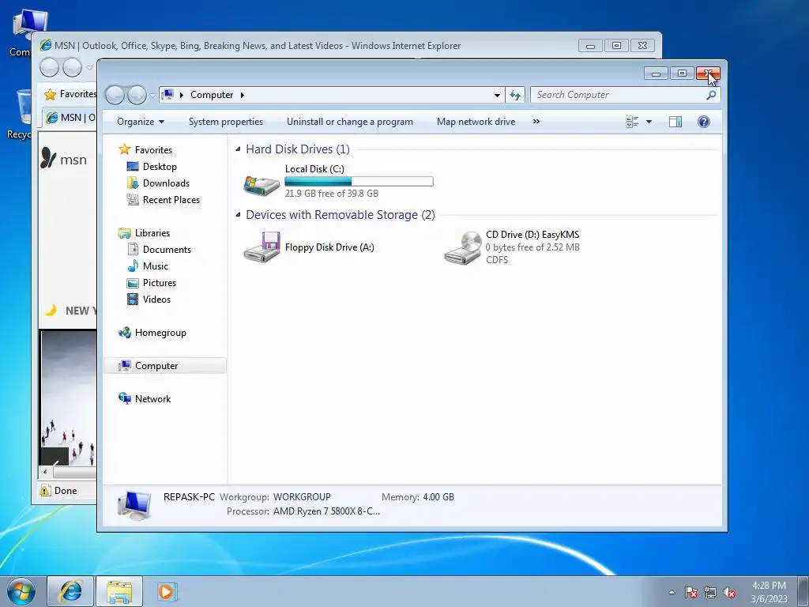Expand the arrow after Computer breadcrumb
Viewport: 809px width, 607px height.
[242, 95]
